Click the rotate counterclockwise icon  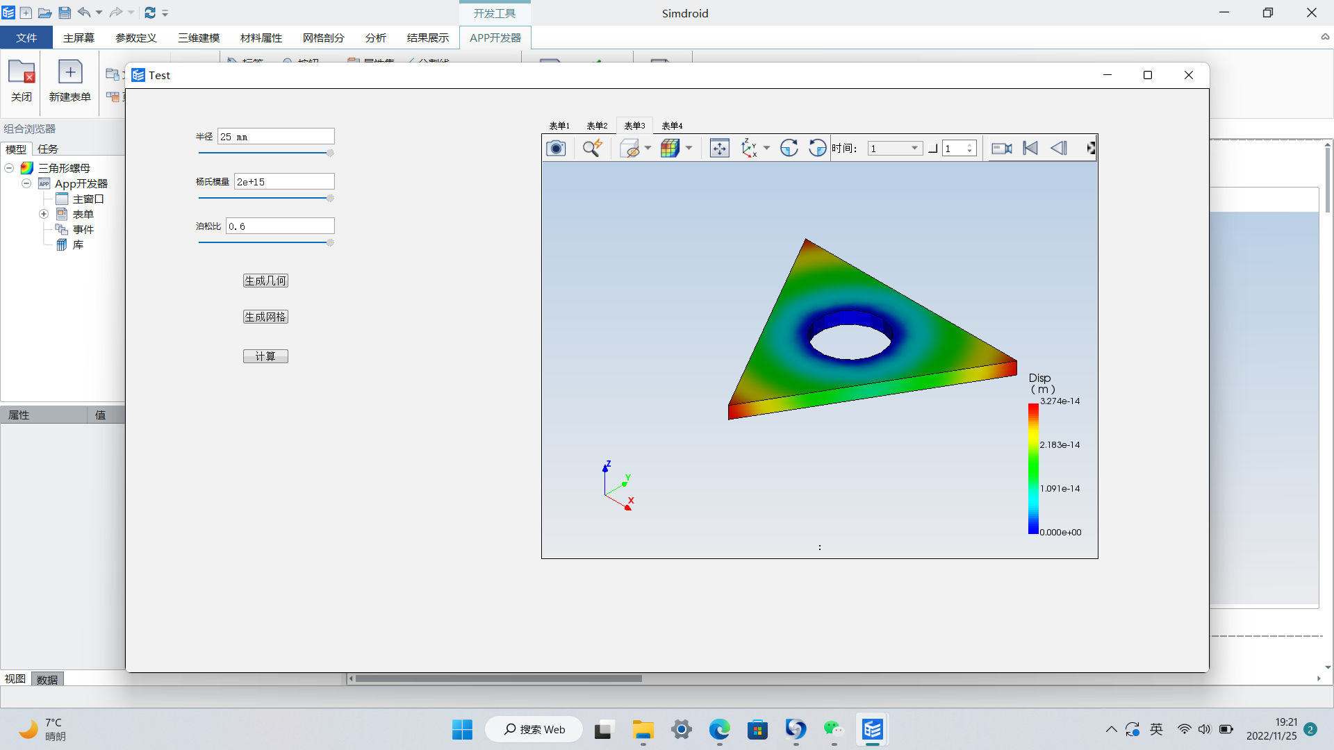817,148
